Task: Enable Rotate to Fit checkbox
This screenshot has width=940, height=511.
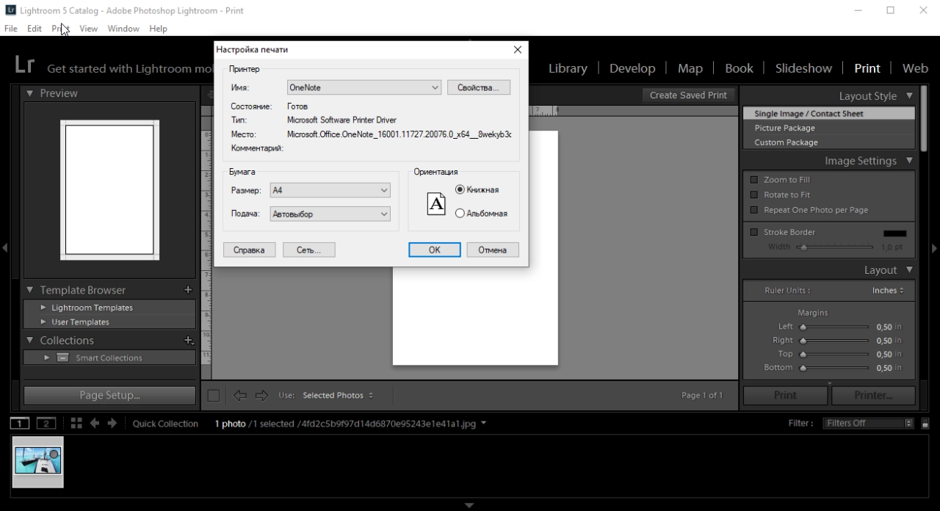Action: click(x=753, y=195)
